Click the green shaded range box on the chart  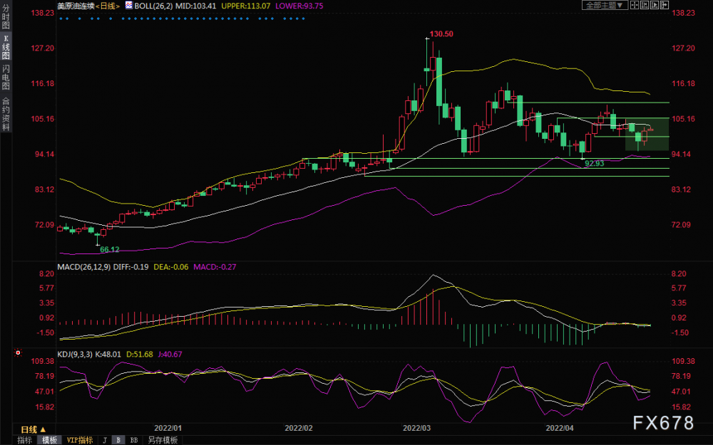point(647,135)
